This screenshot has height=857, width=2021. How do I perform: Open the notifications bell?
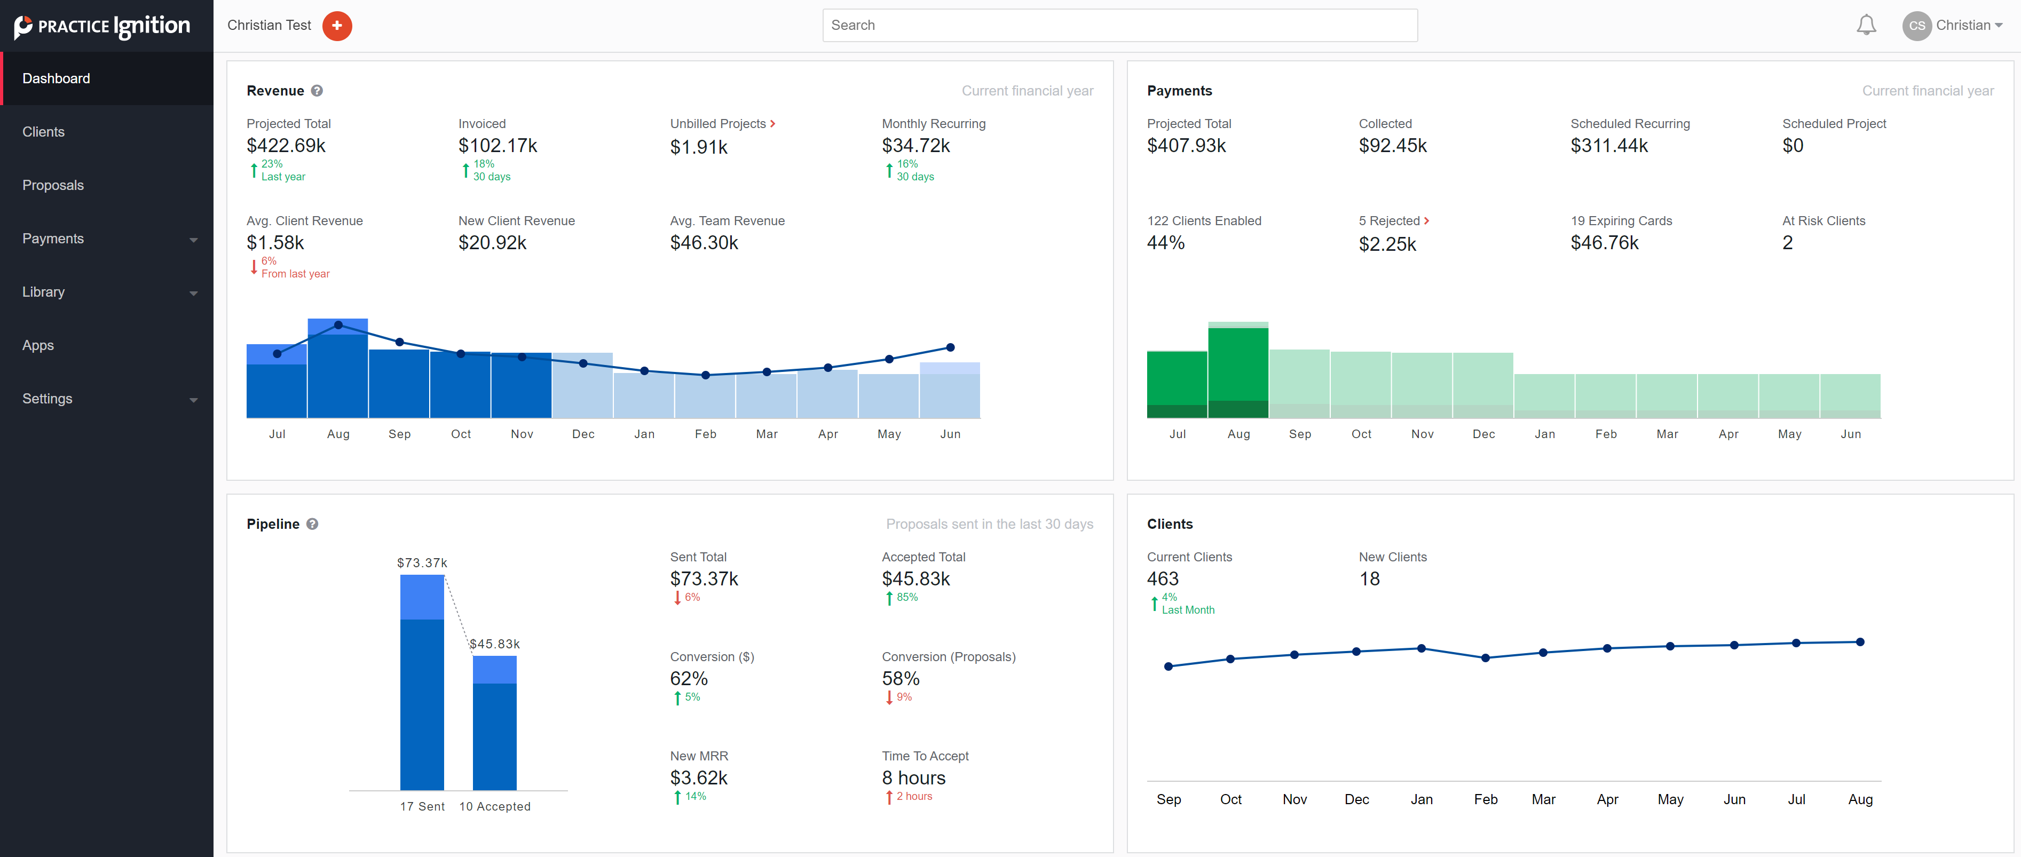(1866, 25)
